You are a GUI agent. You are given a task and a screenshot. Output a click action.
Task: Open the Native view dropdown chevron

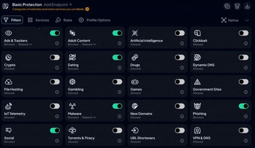click(x=247, y=20)
